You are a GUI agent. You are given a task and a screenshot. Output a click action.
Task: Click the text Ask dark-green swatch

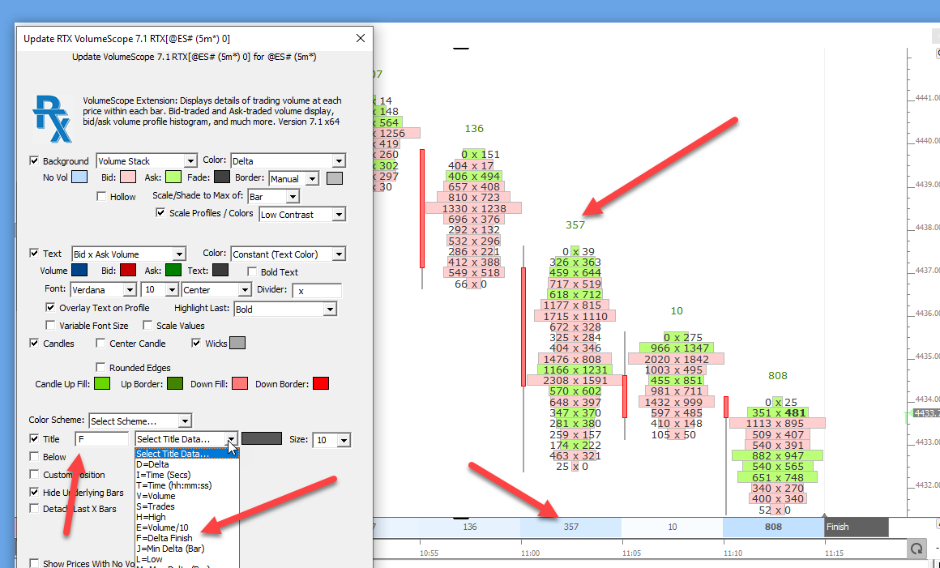click(173, 270)
